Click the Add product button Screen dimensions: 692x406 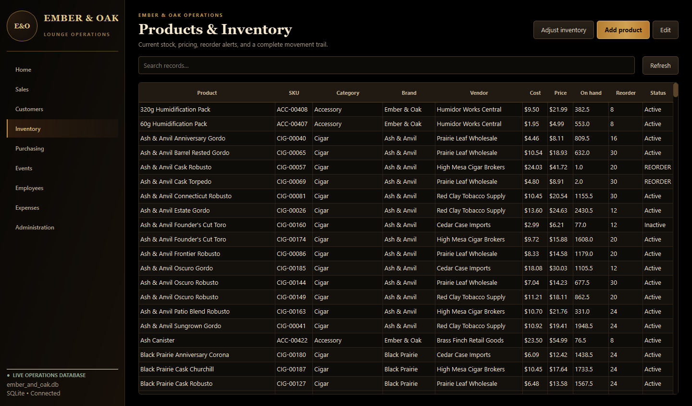tap(623, 30)
